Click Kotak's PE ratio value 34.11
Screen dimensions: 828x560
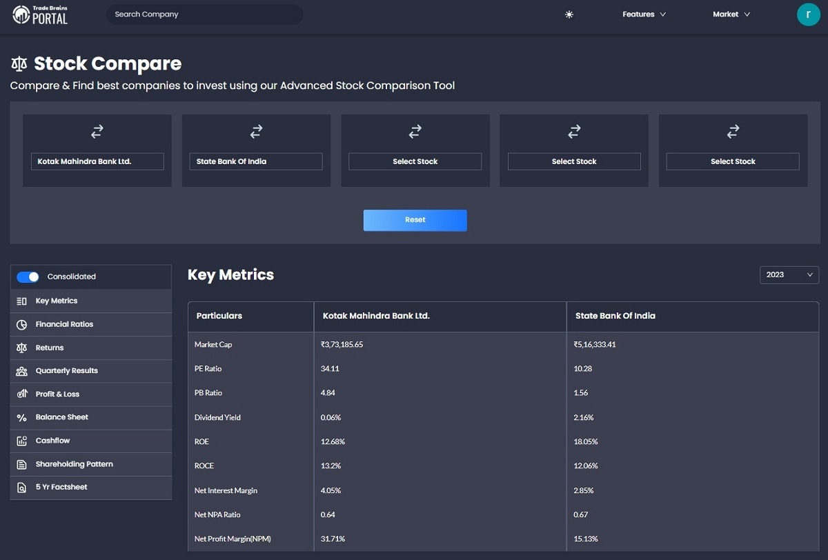pos(330,369)
